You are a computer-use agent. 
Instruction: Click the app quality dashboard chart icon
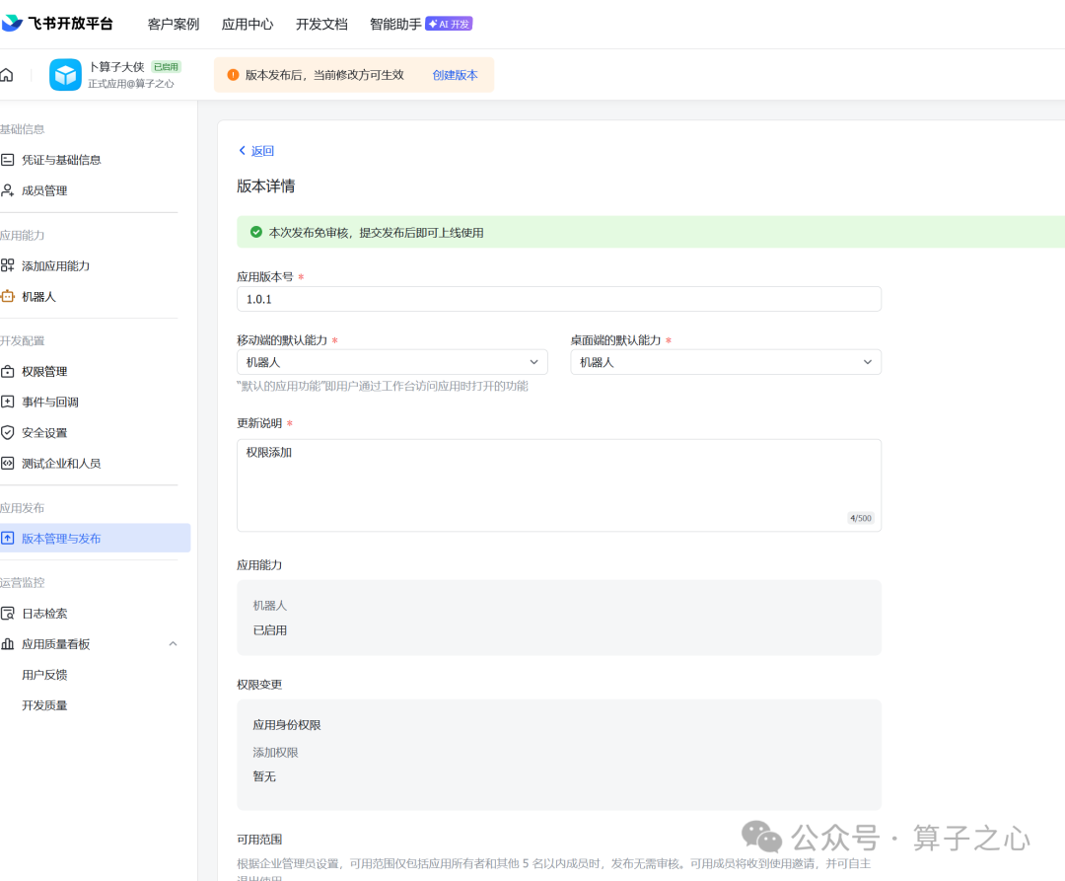[x=8, y=644]
